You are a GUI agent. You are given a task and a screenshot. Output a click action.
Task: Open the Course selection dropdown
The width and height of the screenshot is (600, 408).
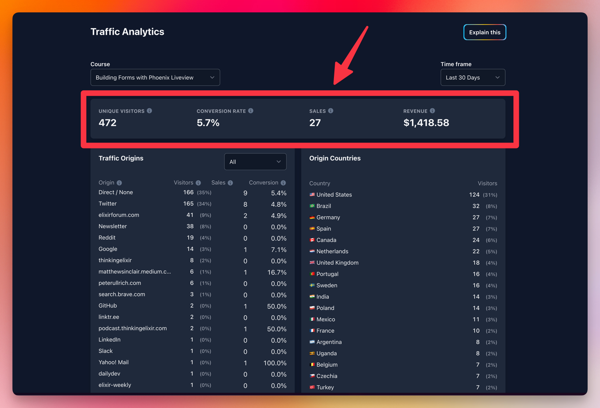point(155,77)
